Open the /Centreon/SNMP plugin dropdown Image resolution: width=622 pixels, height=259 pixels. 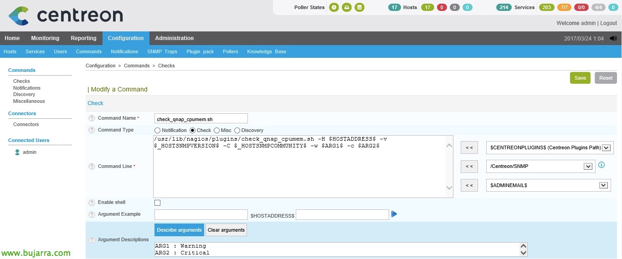click(541, 167)
